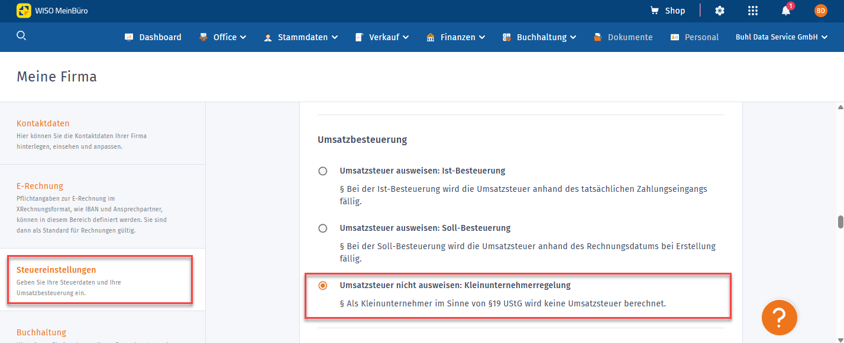Image resolution: width=844 pixels, height=343 pixels.
Task: Open the Kontaktdaten section link
Action: point(43,123)
